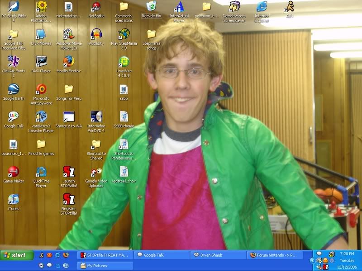Open Demotivators Screensaver icon
This screenshot has height=271, width=362.
(234, 12)
